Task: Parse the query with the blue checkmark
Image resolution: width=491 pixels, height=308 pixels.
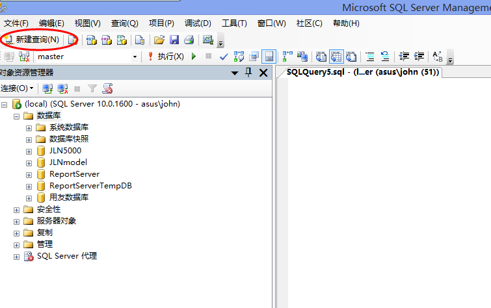Action: point(224,57)
